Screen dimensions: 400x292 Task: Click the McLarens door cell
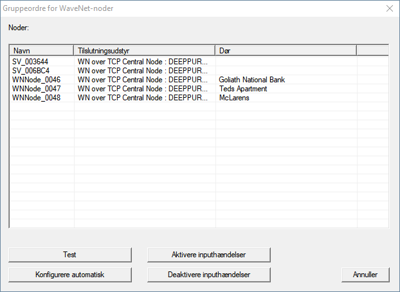(x=234, y=98)
